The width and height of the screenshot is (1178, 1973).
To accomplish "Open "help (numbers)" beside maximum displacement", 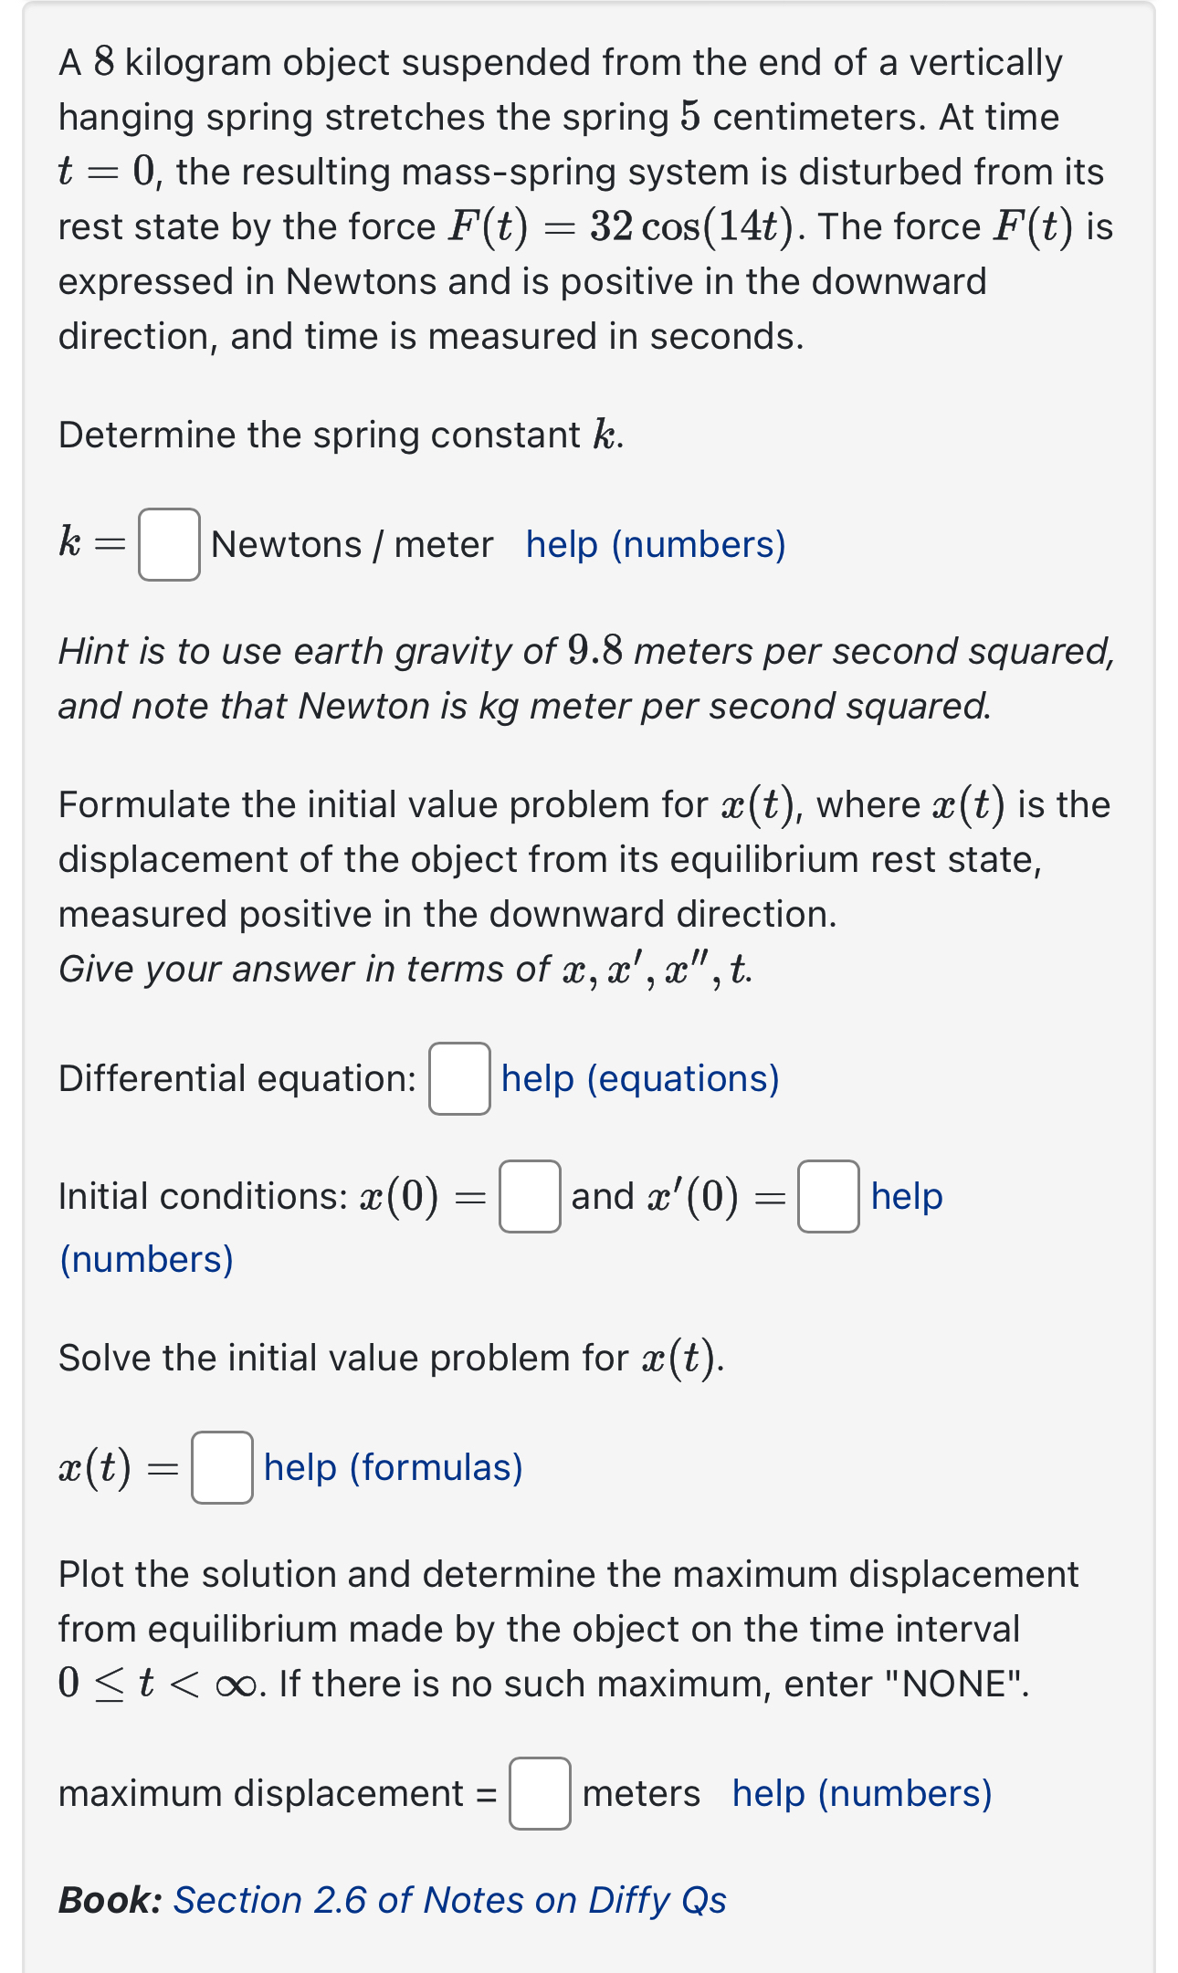I will pyautogui.click(x=862, y=1792).
